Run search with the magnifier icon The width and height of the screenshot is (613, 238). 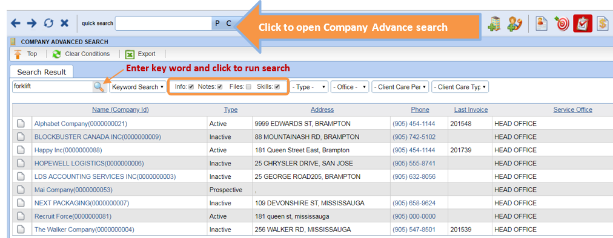point(99,86)
